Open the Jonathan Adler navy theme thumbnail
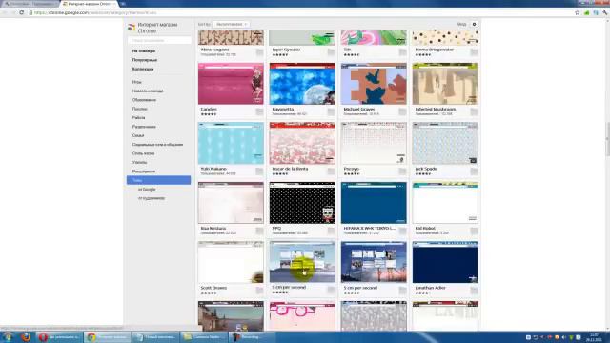Image resolution: width=610 pixels, height=343 pixels. [445, 262]
